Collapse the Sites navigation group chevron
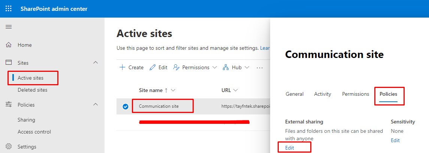 coord(96,63)
